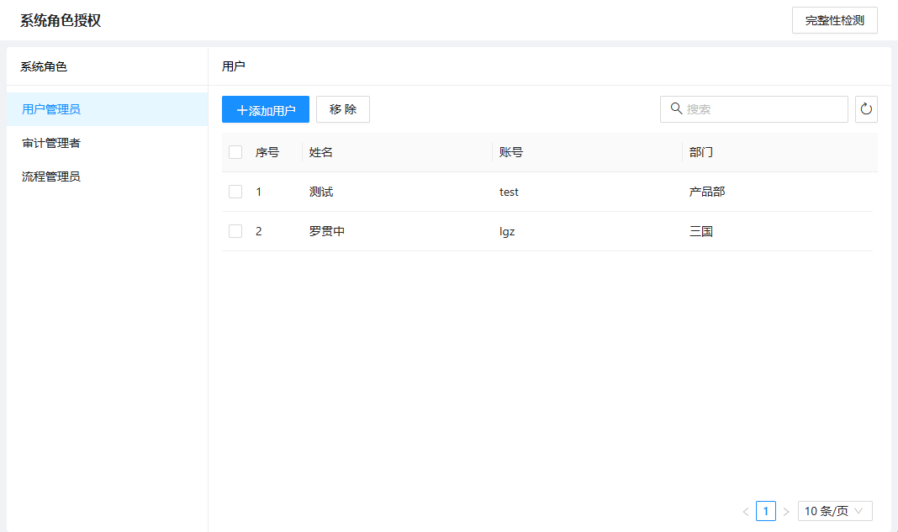Click account test in first row
This screenshot has width=898, height=532.
coord(509,192)
